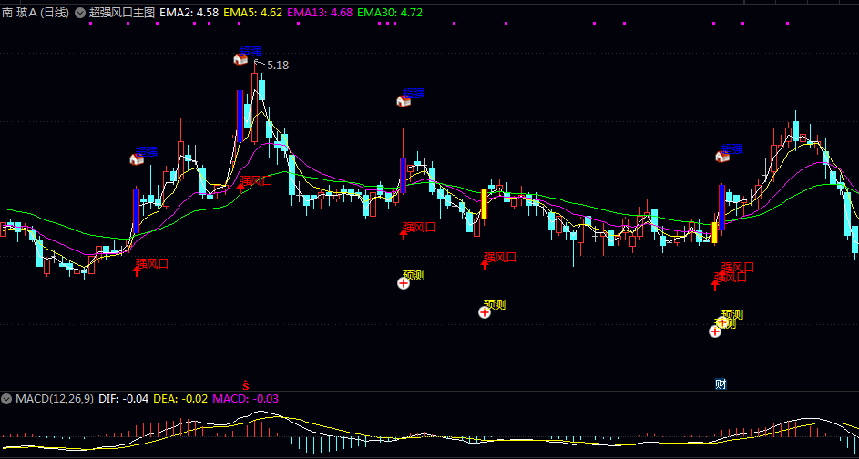Click the leftmost red 强风口 arrow marker
The image size is (859, 459).
[x=137, y=270]
